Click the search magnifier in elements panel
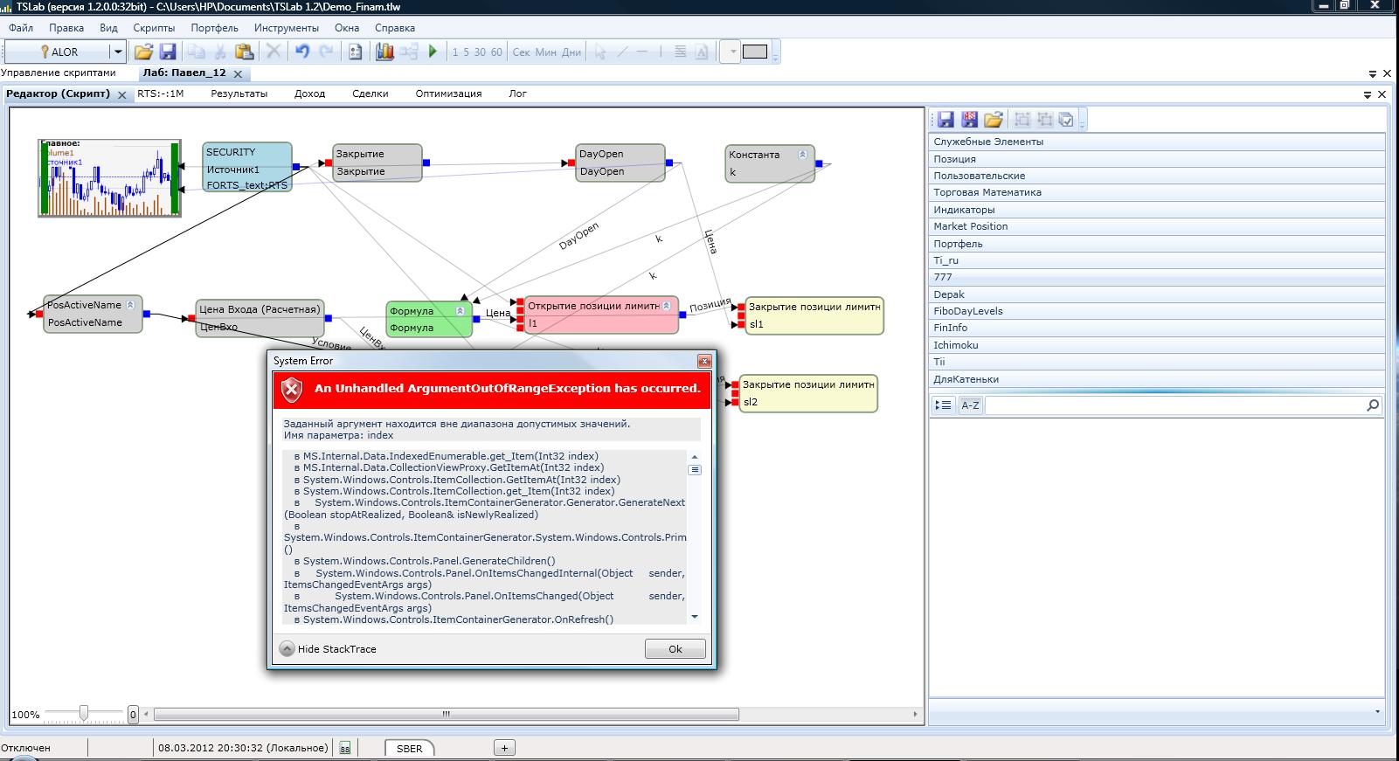 (1372, 405)
